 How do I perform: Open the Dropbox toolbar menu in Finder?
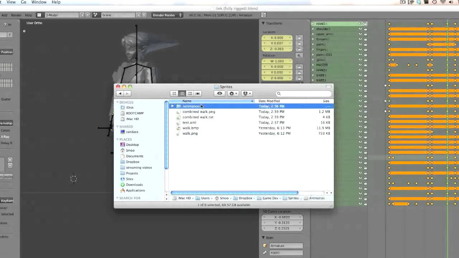(247, 94)
